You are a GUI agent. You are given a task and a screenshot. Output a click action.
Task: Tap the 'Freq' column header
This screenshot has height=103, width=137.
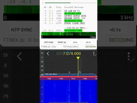coord(59,7)
